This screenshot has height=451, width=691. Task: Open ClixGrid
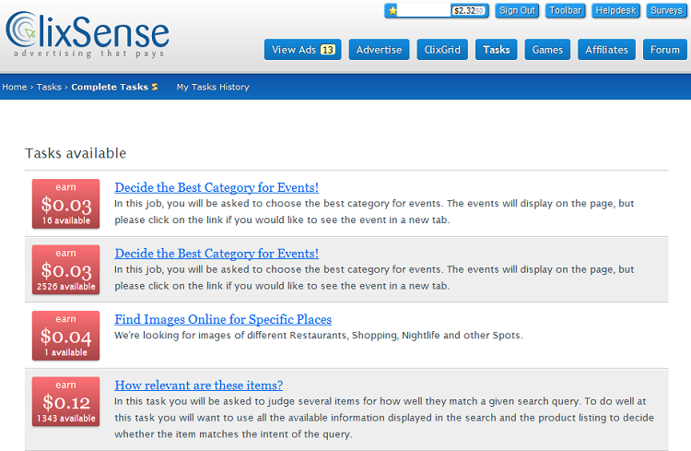pos(442,50)
